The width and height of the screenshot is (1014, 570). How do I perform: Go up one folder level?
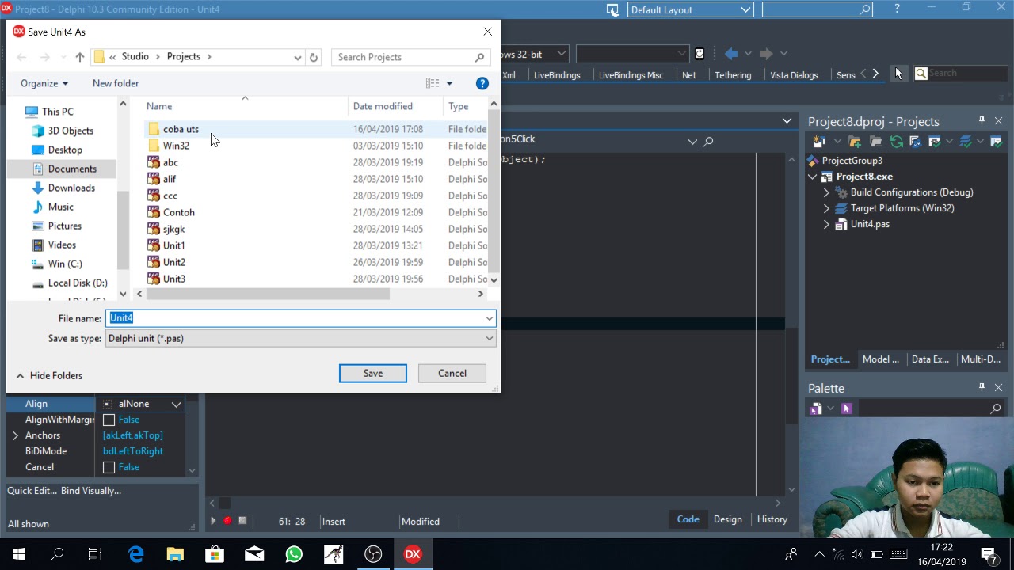[80, 57]
